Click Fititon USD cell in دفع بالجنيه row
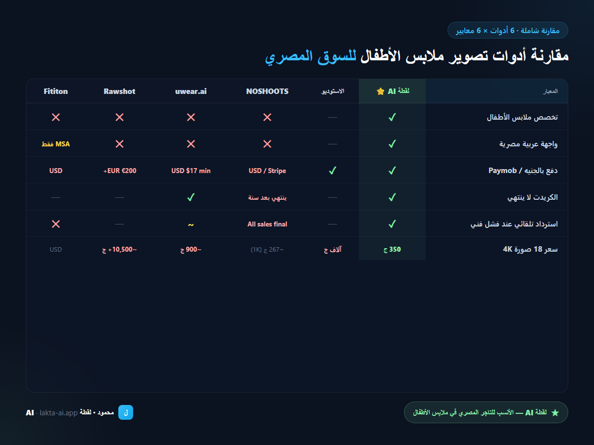 click(x=56, y=171)
